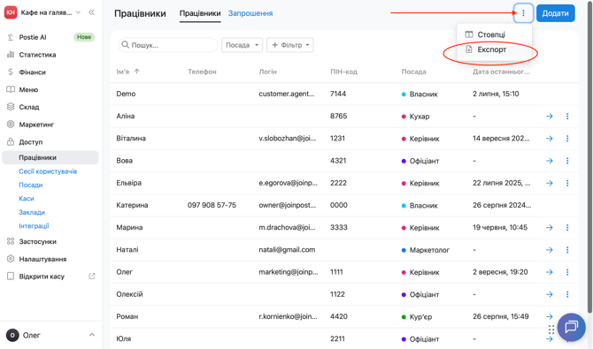Select the Працівники tab in the header
Viewport: 593px width, 349px height.
click(200, 13)
